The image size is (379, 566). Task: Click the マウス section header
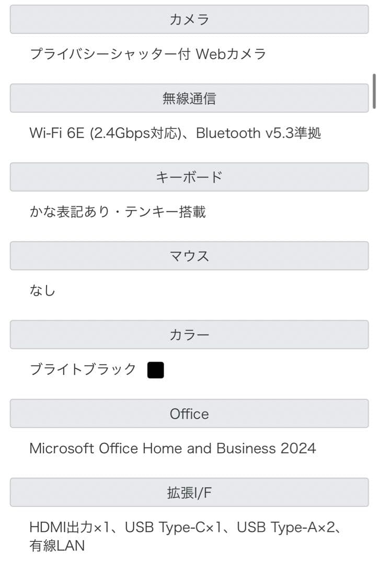(189, 256)
